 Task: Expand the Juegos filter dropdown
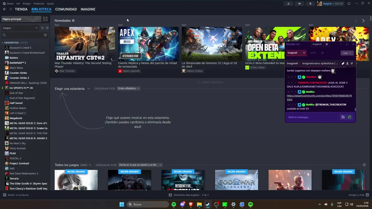coord(20,28)
